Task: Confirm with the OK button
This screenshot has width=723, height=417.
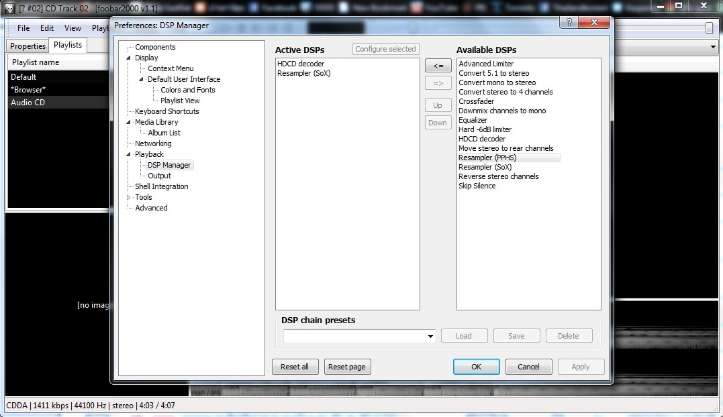Action: [477, 367]
